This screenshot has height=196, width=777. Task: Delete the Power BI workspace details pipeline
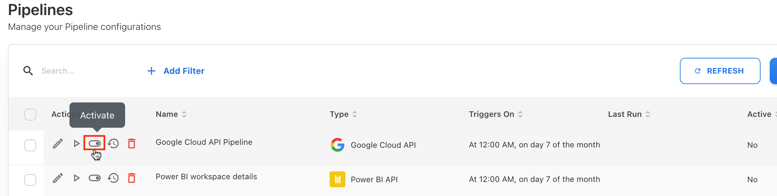(132, 178)
